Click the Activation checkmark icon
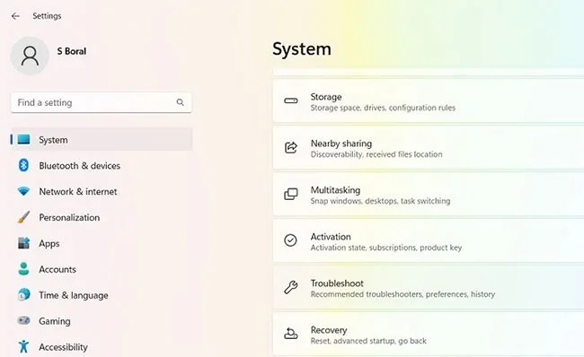This screenshot has height=357, width=584. tap(290, 240)
